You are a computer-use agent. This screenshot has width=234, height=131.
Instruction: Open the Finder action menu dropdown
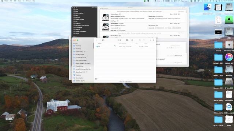133,40
